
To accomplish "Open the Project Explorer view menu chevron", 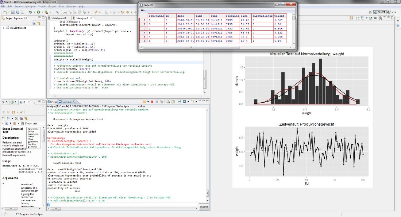I will (x=43, y=23).
